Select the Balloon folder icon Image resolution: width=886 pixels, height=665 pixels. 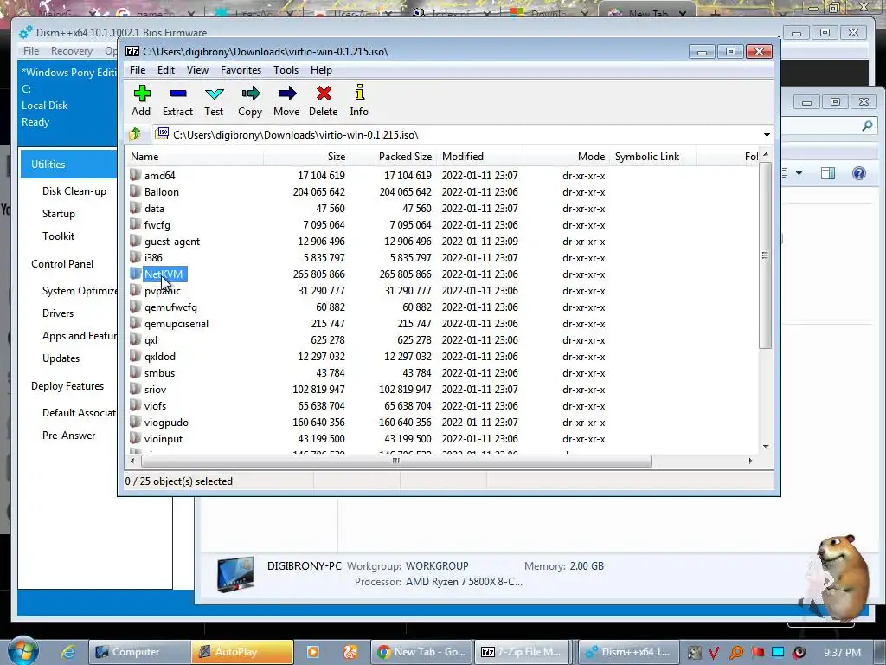[135, 191]
